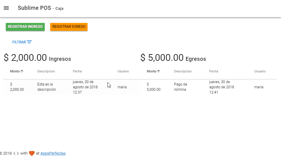This screenshot has width=281, height=158.
Task: Sort Ingresos table by Descripcion
Action: pyautogui.click(x=46, y=71)
